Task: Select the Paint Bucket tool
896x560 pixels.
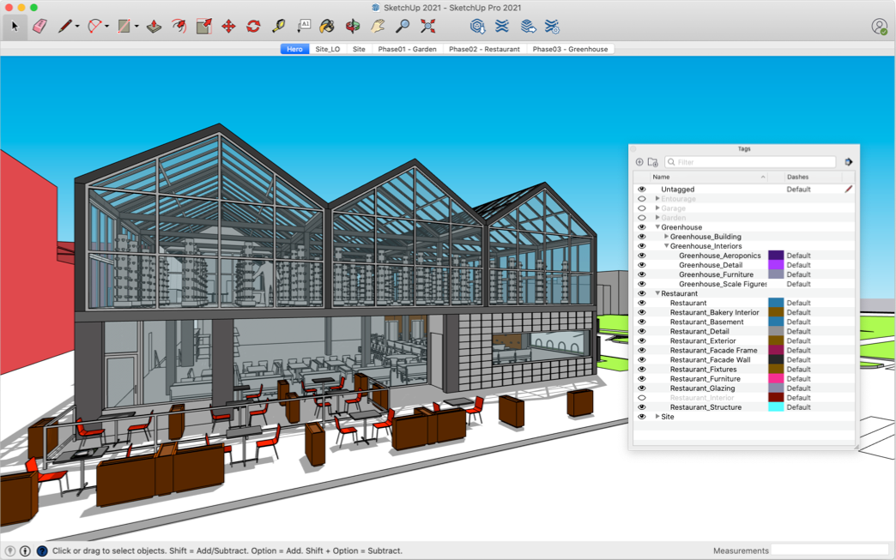Action: click(x=327, y=27)
